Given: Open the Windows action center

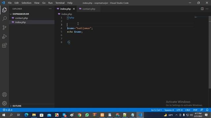Looking at the screenshot, I should pos(206,115).
